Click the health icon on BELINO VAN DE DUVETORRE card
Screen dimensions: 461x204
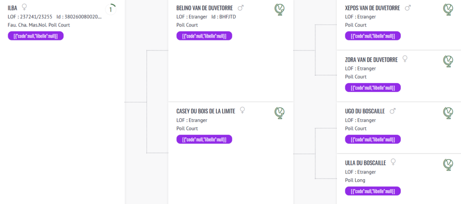(280, 10)
